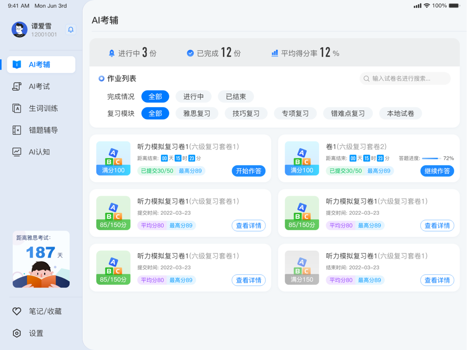Click 满分100 thumbnail of 开始作答 card
Image resolution: width=467 pixels, height=350 pixels.
(113, 158)
